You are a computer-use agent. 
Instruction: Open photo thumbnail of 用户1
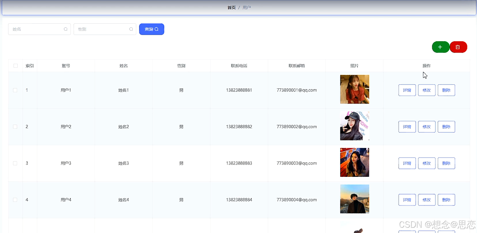(x=354, y=89)
